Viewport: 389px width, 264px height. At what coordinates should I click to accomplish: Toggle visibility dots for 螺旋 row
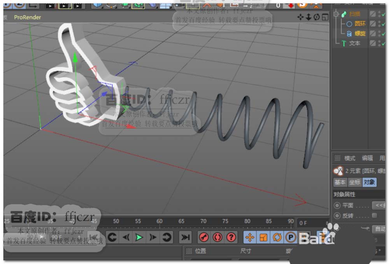[x=379, y=33]
